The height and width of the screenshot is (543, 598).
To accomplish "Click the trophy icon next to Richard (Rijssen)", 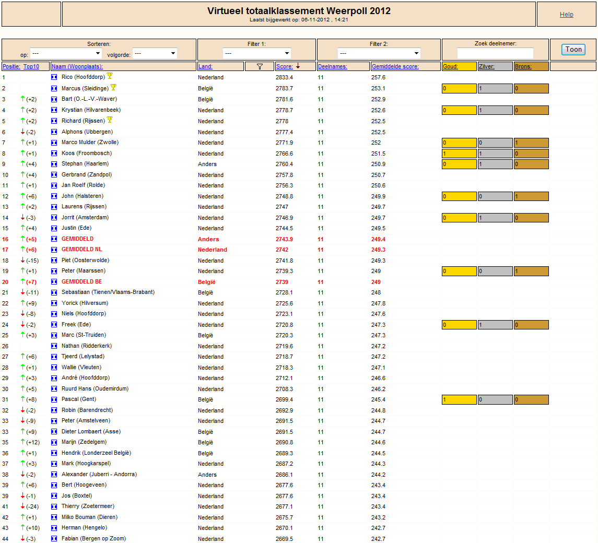I will point(110,120).
